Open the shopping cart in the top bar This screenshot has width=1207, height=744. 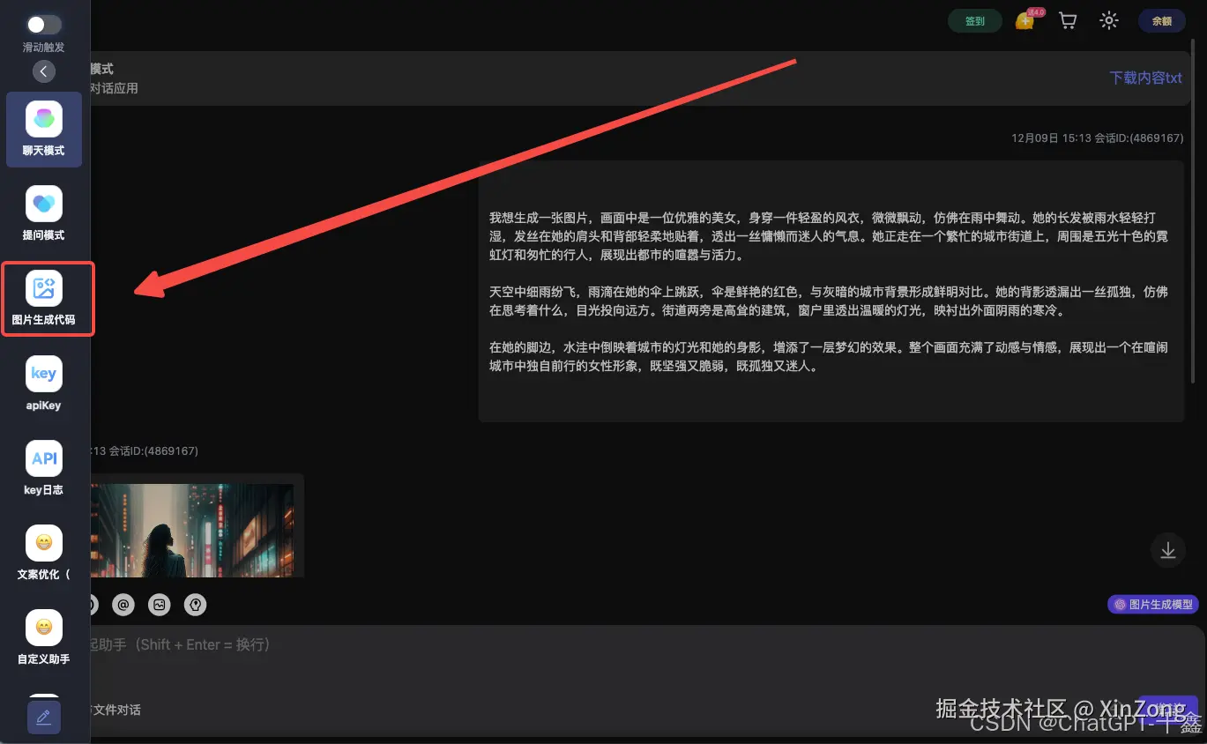tap(1067, 19)
